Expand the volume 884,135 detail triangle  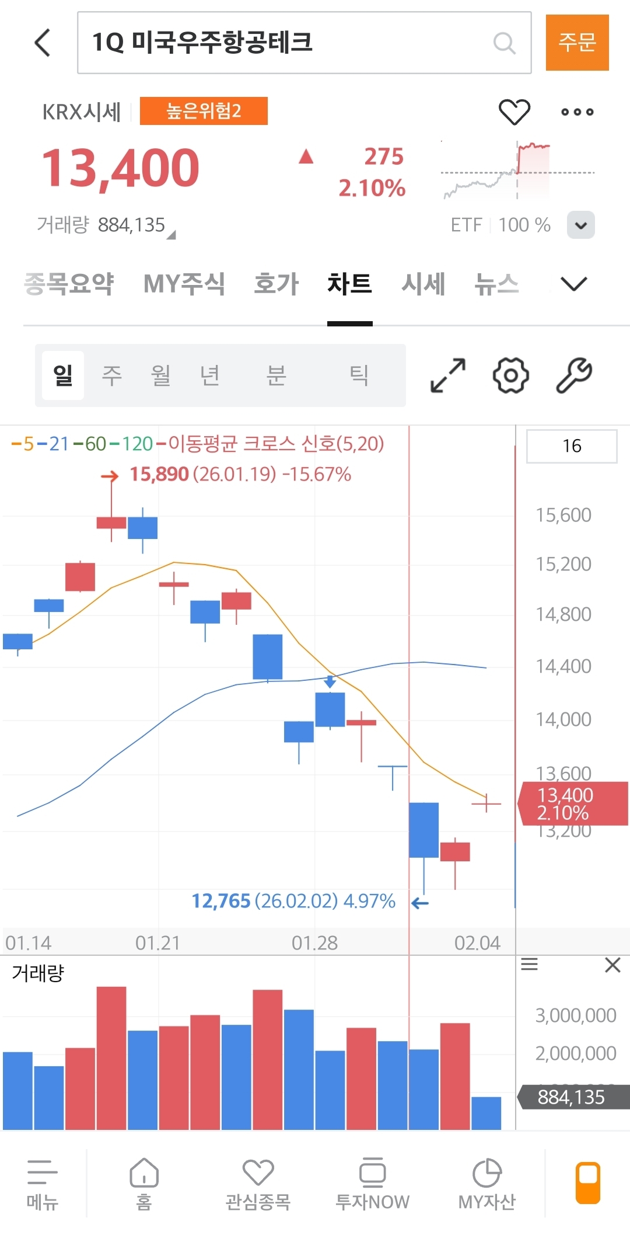point(171,235)
